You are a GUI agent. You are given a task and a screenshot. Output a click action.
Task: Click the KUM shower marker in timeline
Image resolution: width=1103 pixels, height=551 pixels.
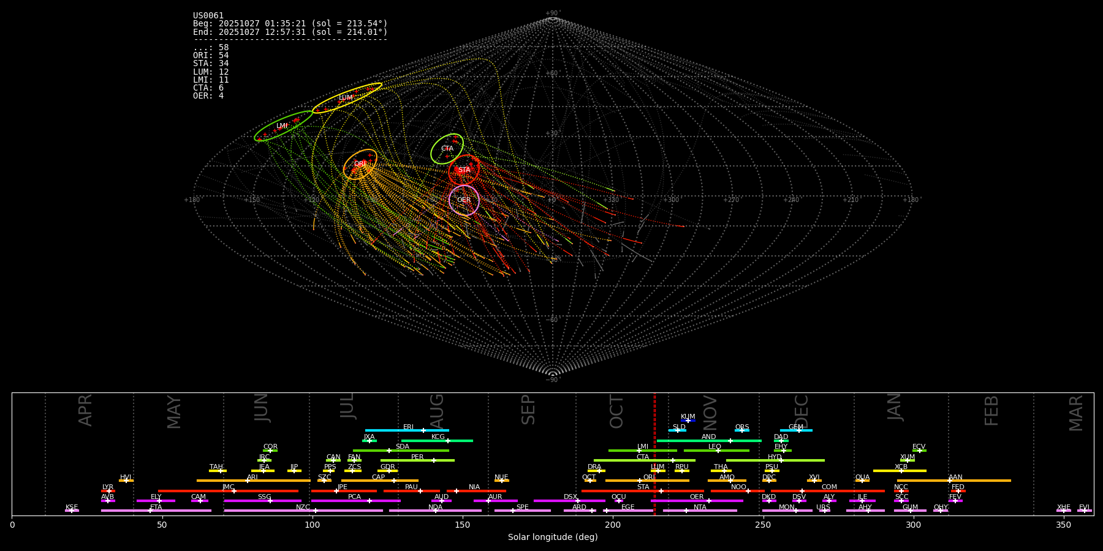(x=688, y=421)
